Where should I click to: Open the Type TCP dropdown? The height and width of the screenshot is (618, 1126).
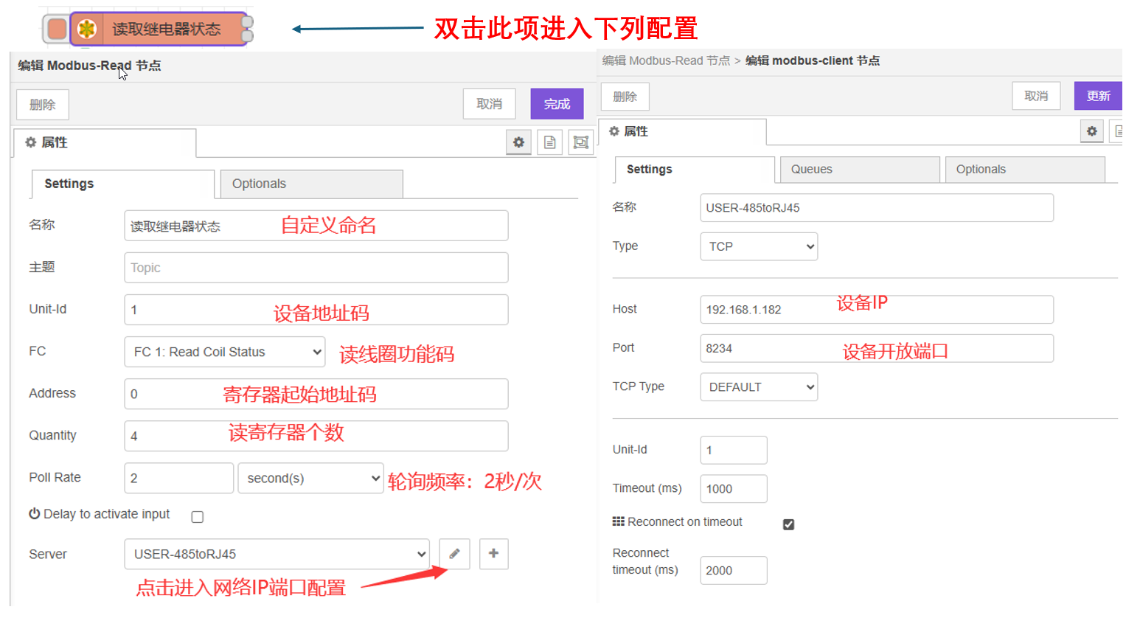pyautogui.click(x=759, y=247)
